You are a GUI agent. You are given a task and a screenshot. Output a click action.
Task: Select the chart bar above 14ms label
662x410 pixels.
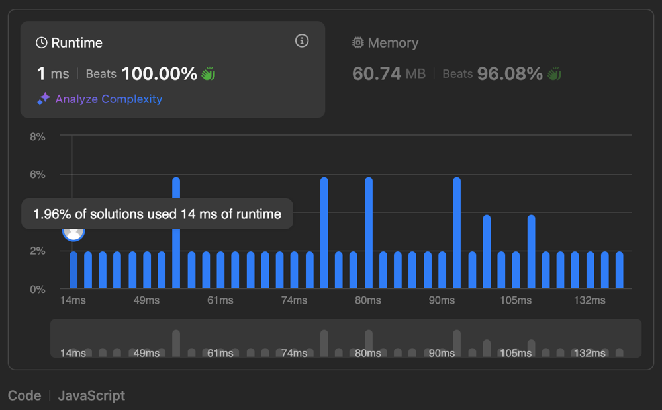(x=73, y=270)
